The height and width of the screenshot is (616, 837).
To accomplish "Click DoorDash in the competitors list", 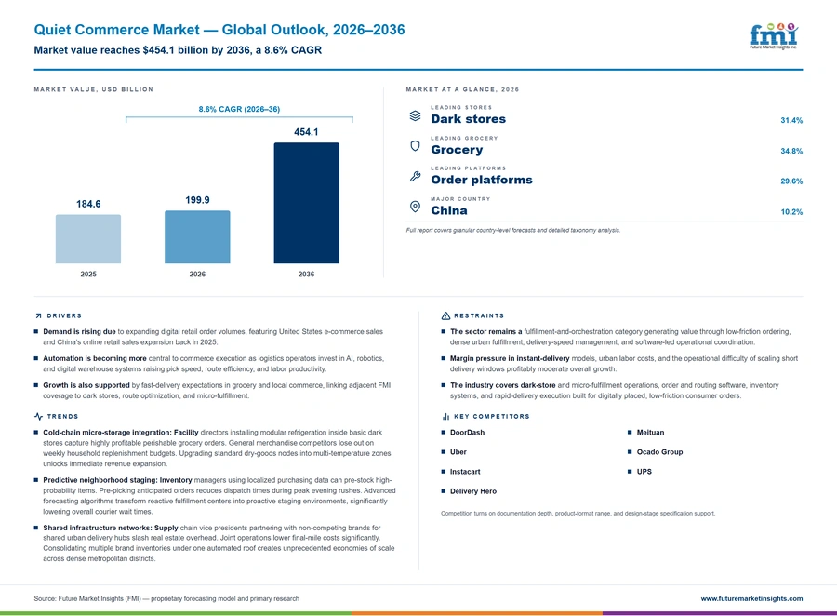I will 467,432.
